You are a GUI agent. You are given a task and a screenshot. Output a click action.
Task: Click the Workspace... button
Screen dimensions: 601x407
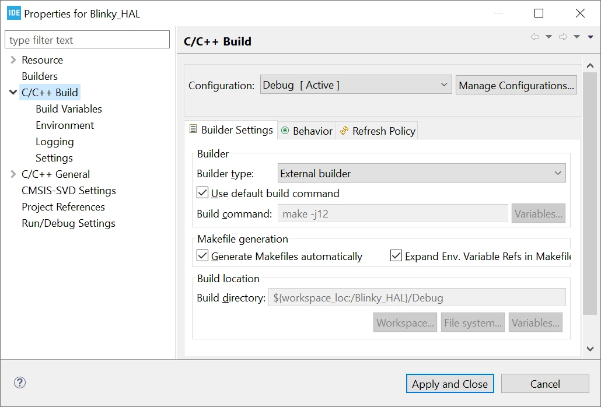coord(405,323)
